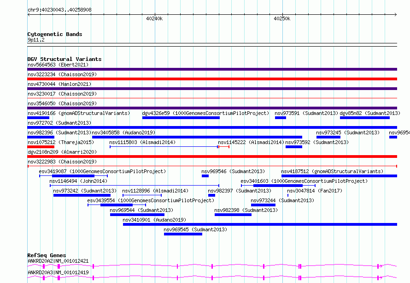
Task: Select nsv3405858 (Audano2019) label
Action: click(123, 132)
